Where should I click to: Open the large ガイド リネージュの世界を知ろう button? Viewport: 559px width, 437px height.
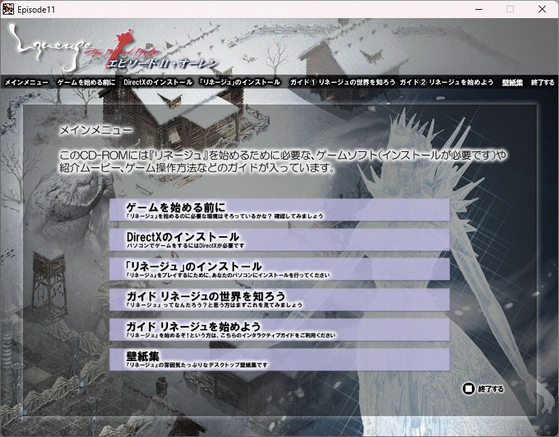(x=279, y=300)
